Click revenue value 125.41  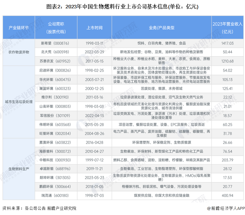pos(228,88)
